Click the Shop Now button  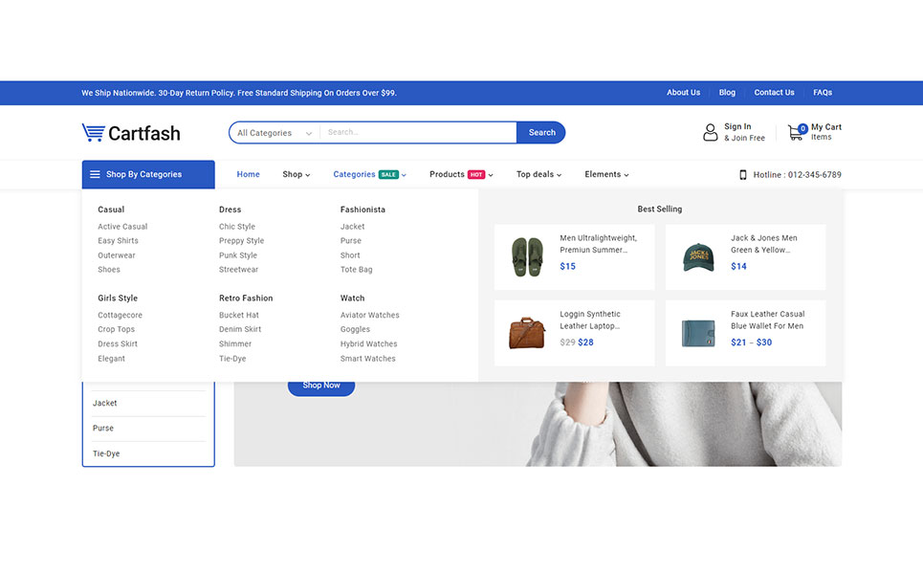[x=321, y=386]
